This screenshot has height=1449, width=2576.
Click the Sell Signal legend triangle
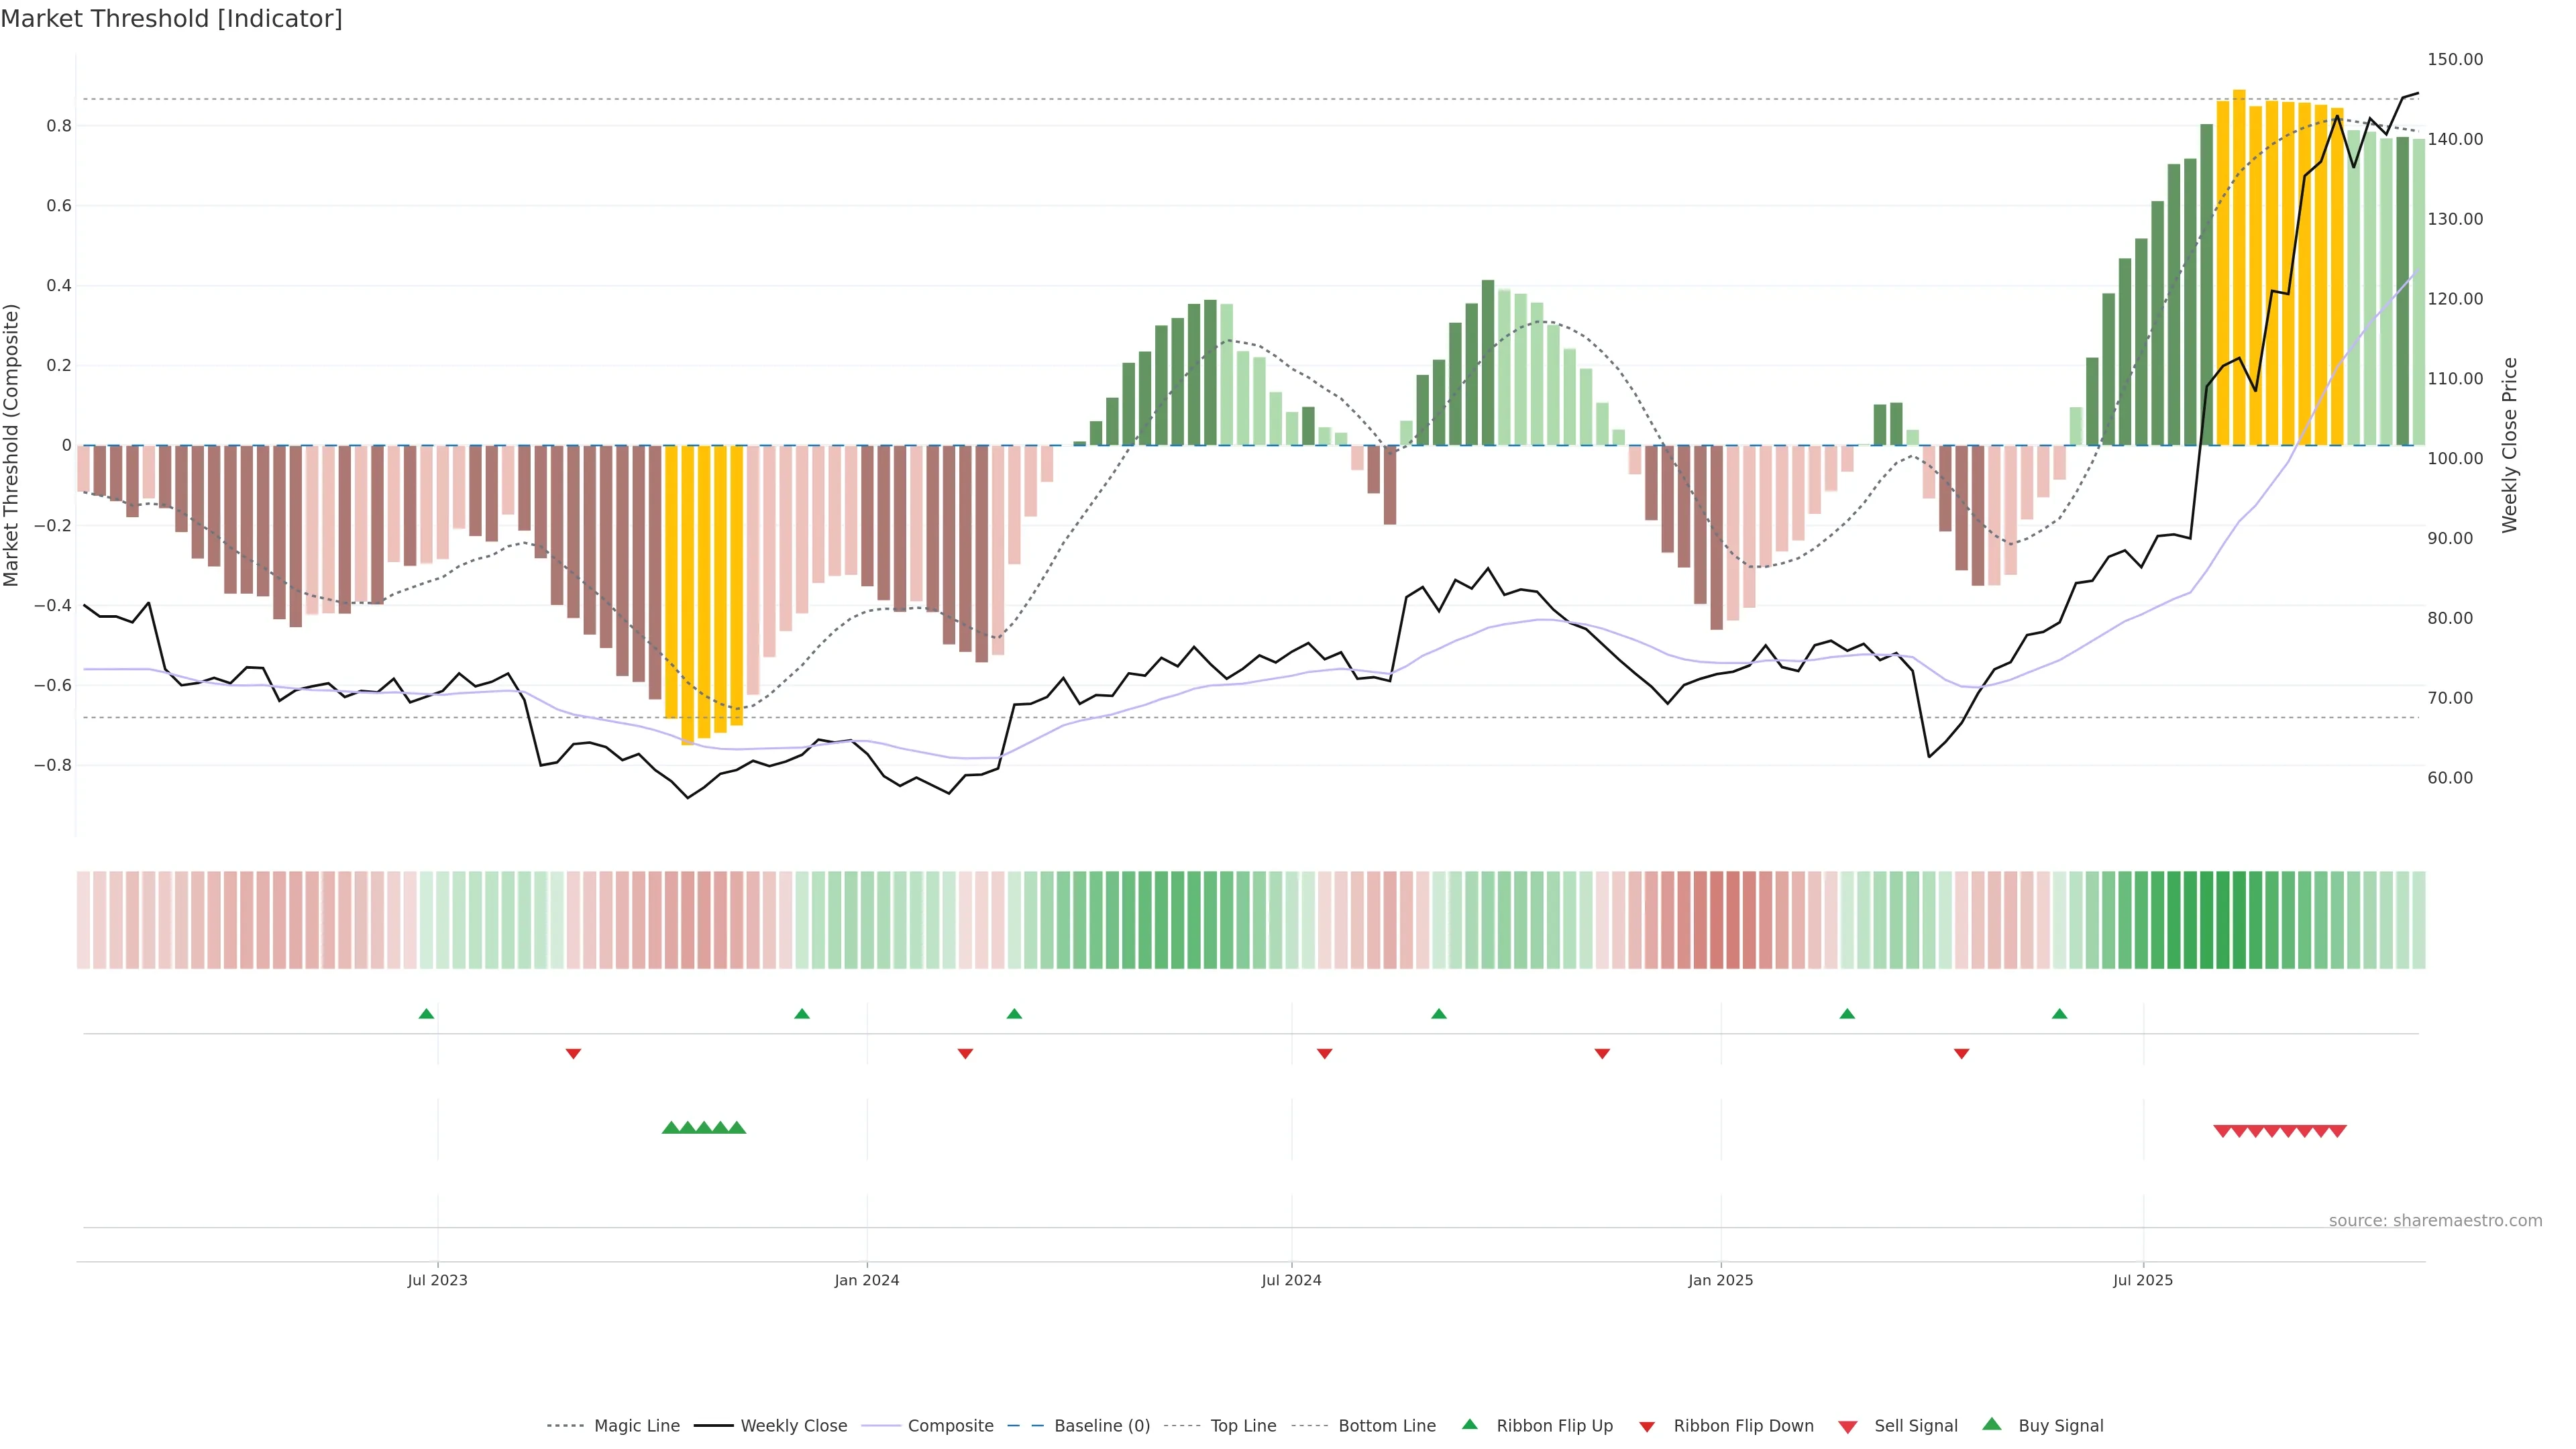click(1848, 1427)
